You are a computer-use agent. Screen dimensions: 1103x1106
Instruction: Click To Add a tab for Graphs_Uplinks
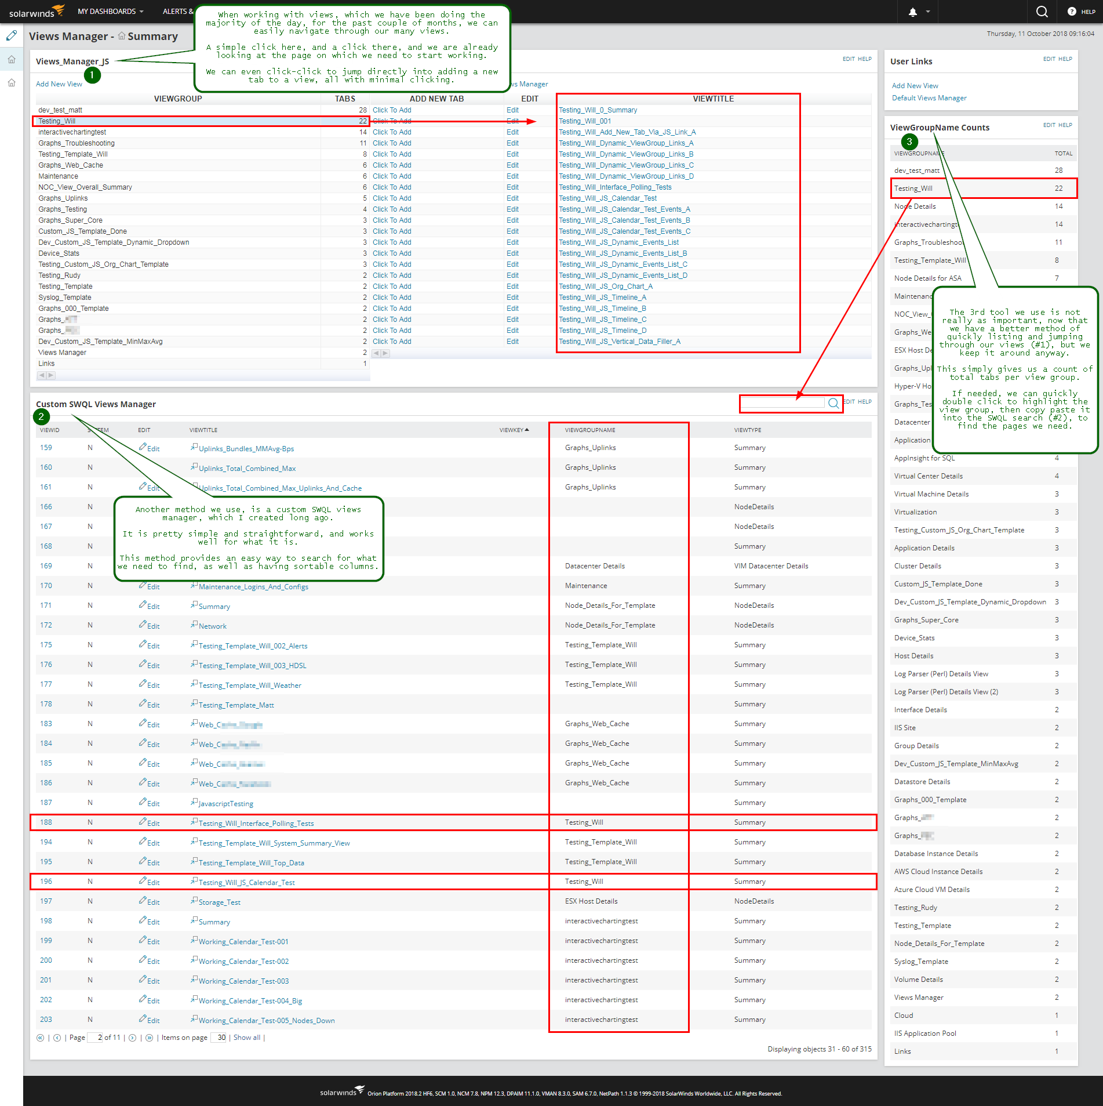pos(392,198)
